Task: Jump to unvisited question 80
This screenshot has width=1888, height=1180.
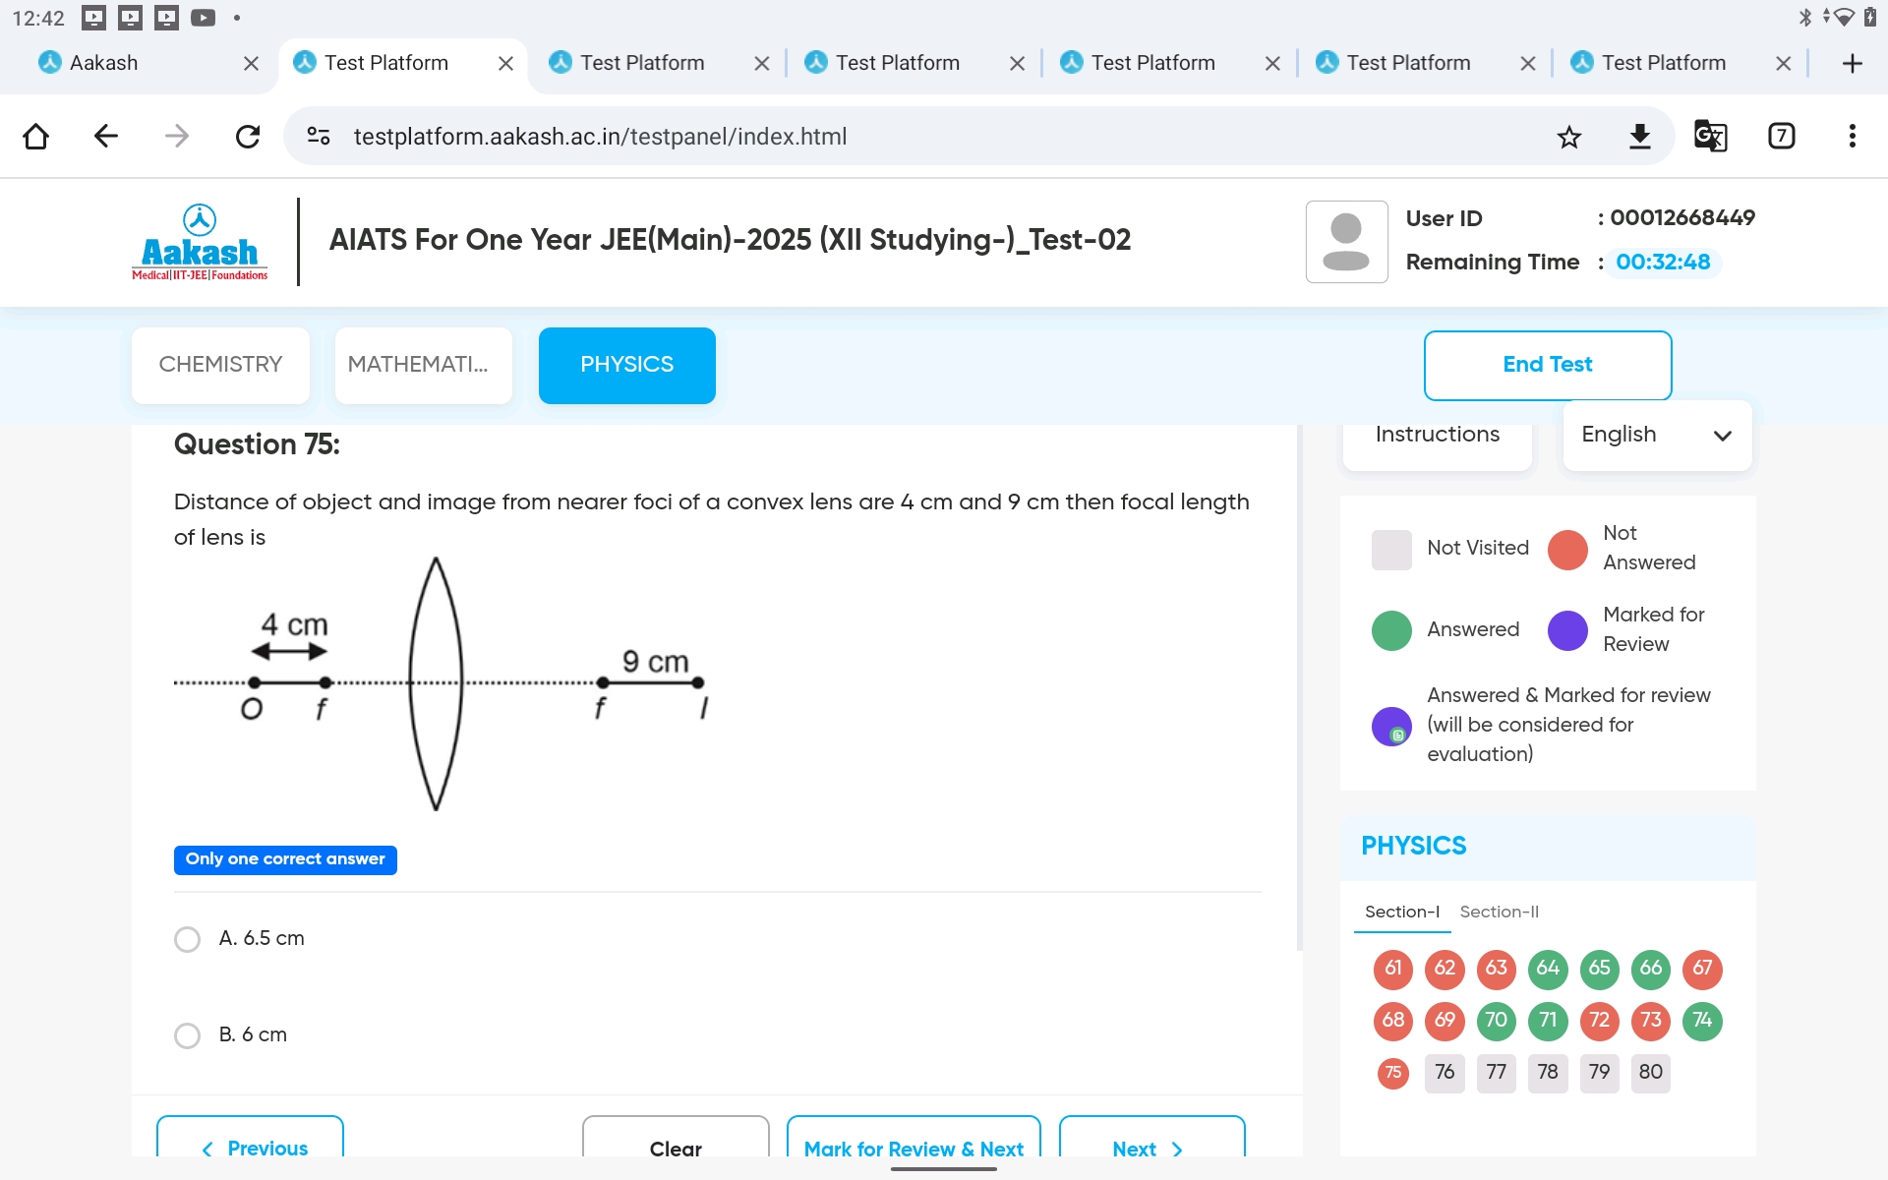Action: click(x=1651, y=1073)
